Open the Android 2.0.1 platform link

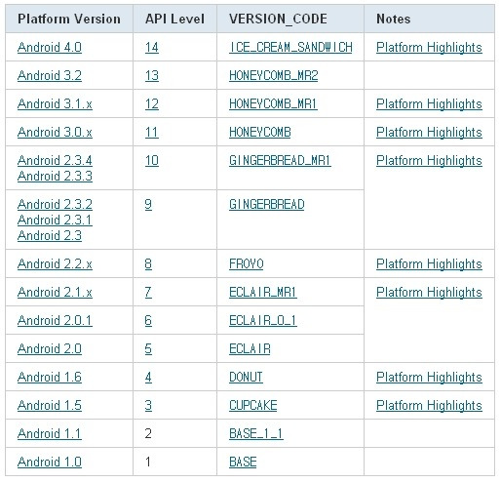pos(55,320)
